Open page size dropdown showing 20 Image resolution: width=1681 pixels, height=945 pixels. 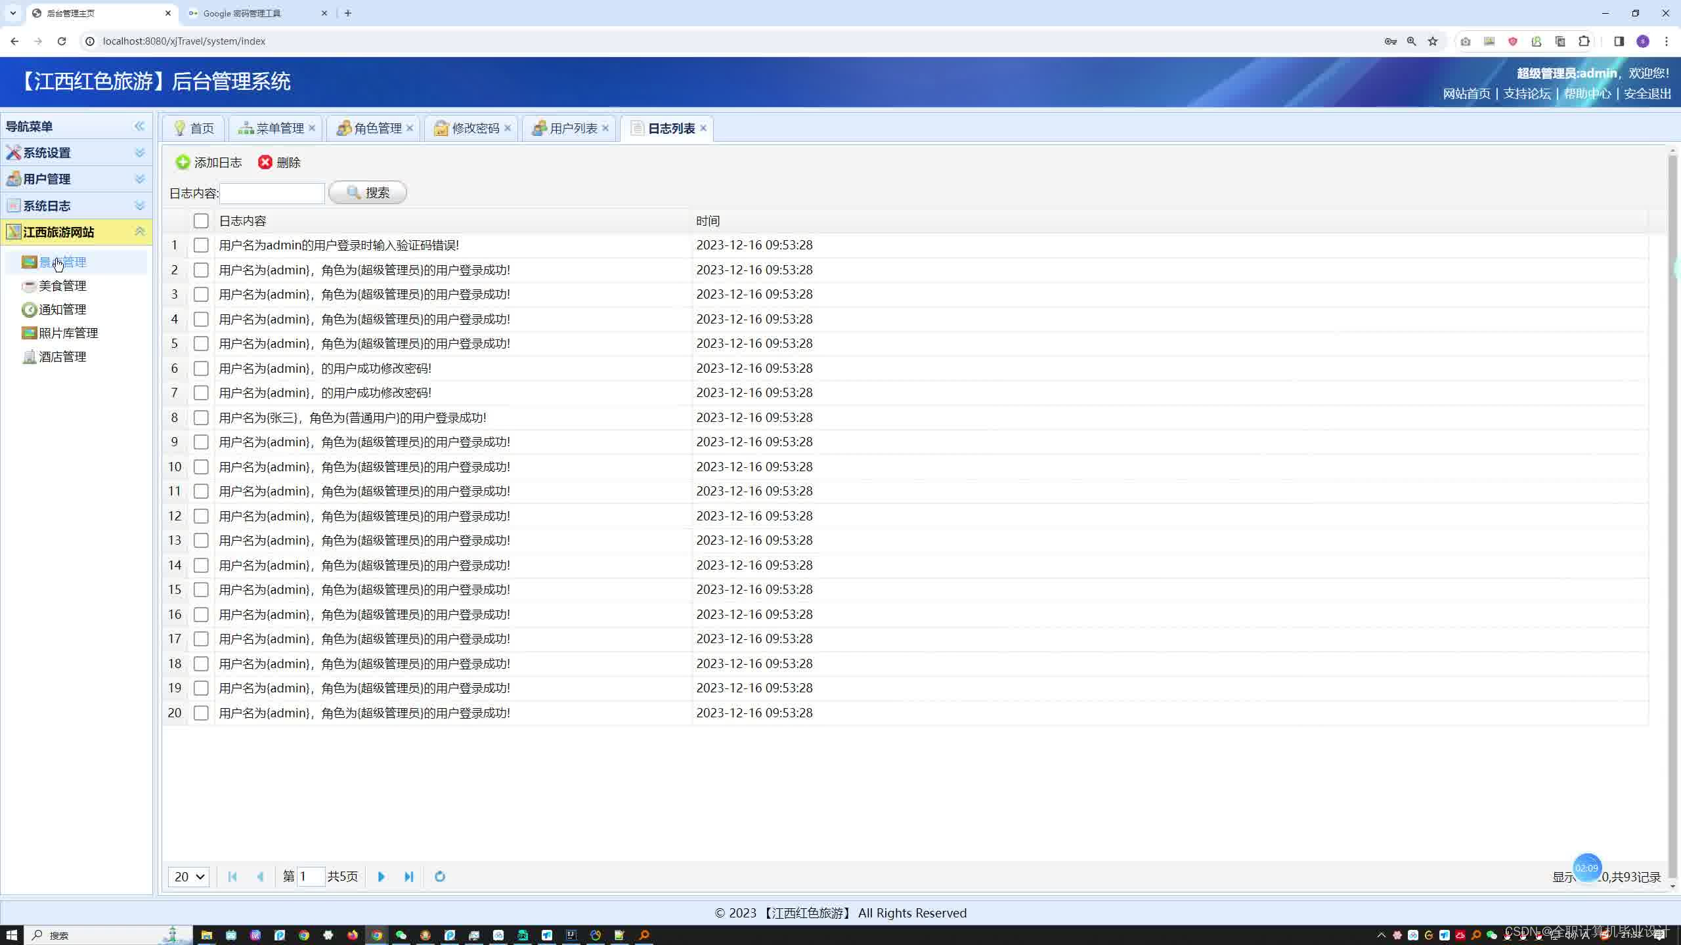click(189, 876)
